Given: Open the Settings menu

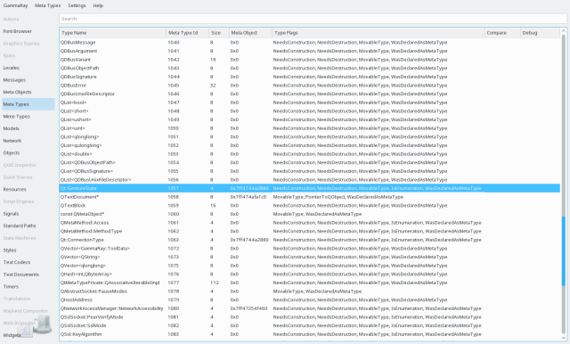Looking at the screenshot, I should pyautogui.click(x=77, y=5).
